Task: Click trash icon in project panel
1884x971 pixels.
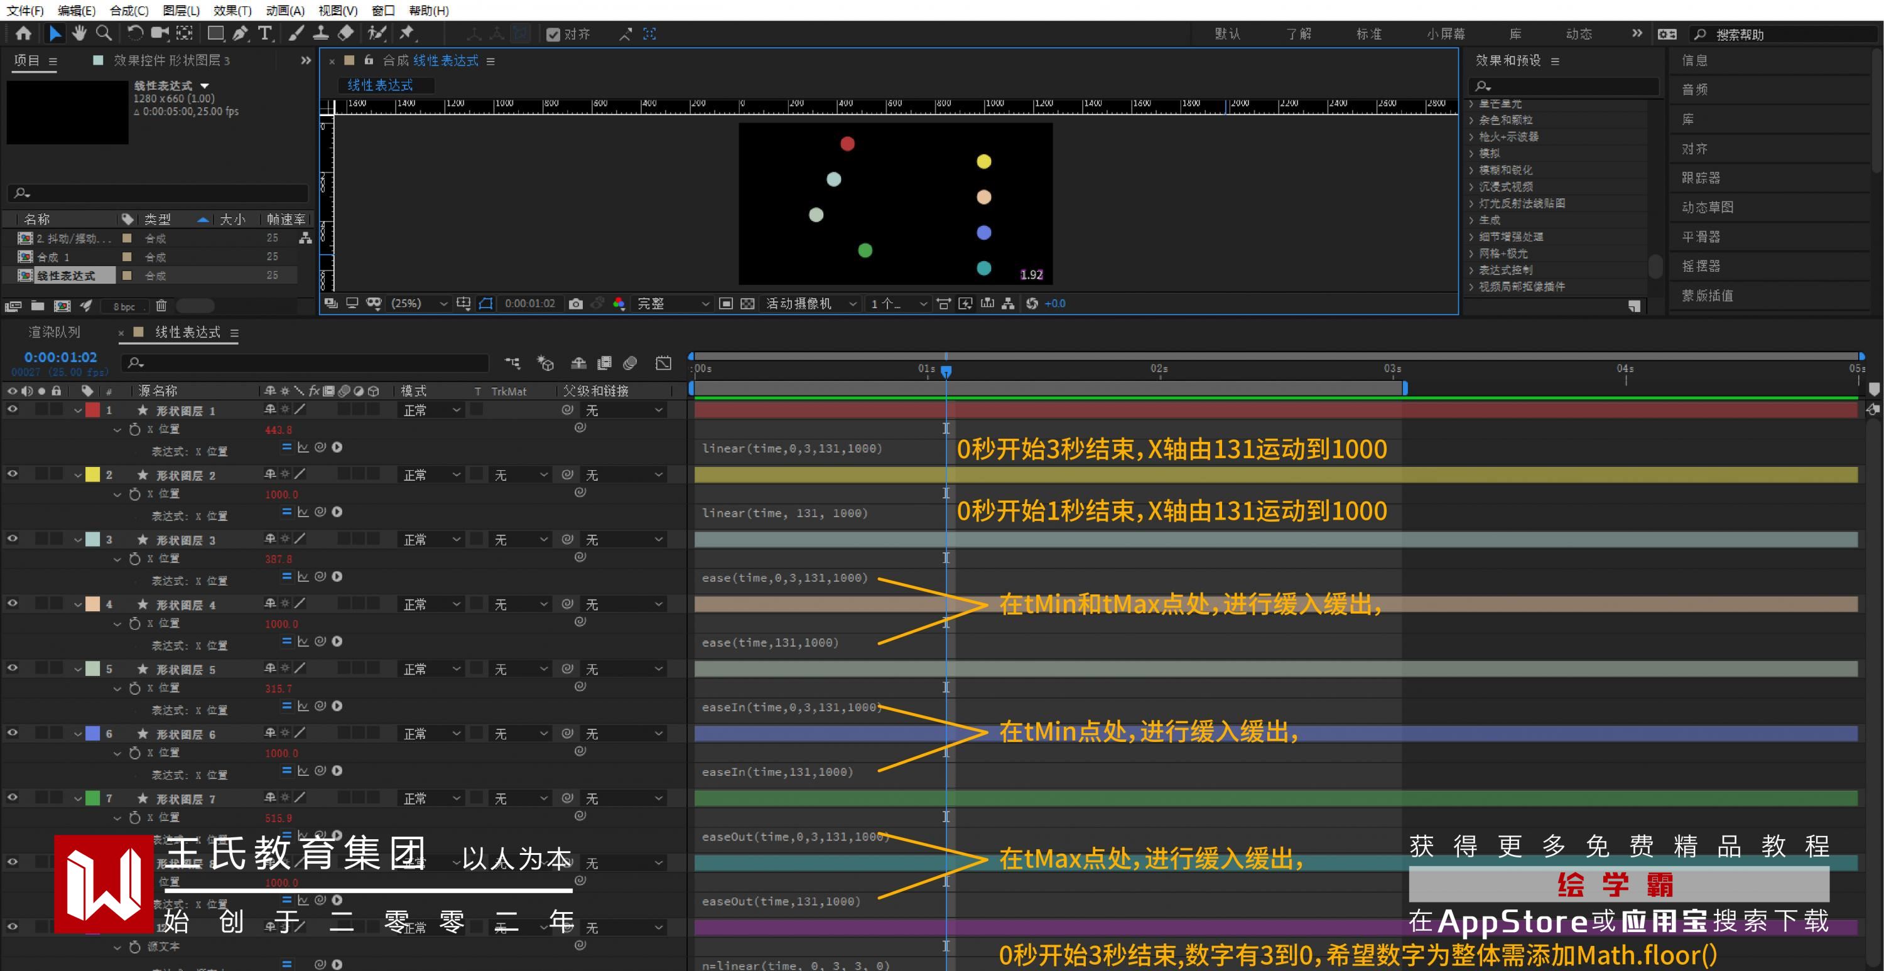Action: coord(161,306)
